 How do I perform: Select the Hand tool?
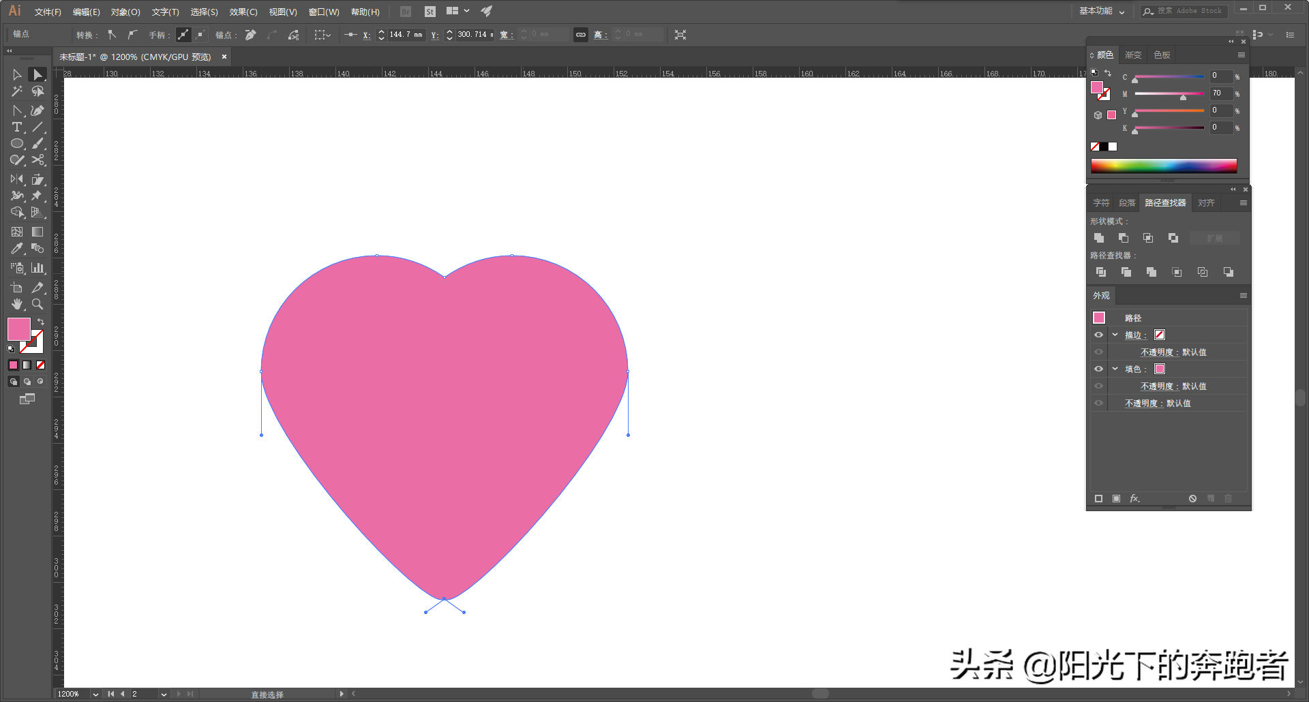17,305
